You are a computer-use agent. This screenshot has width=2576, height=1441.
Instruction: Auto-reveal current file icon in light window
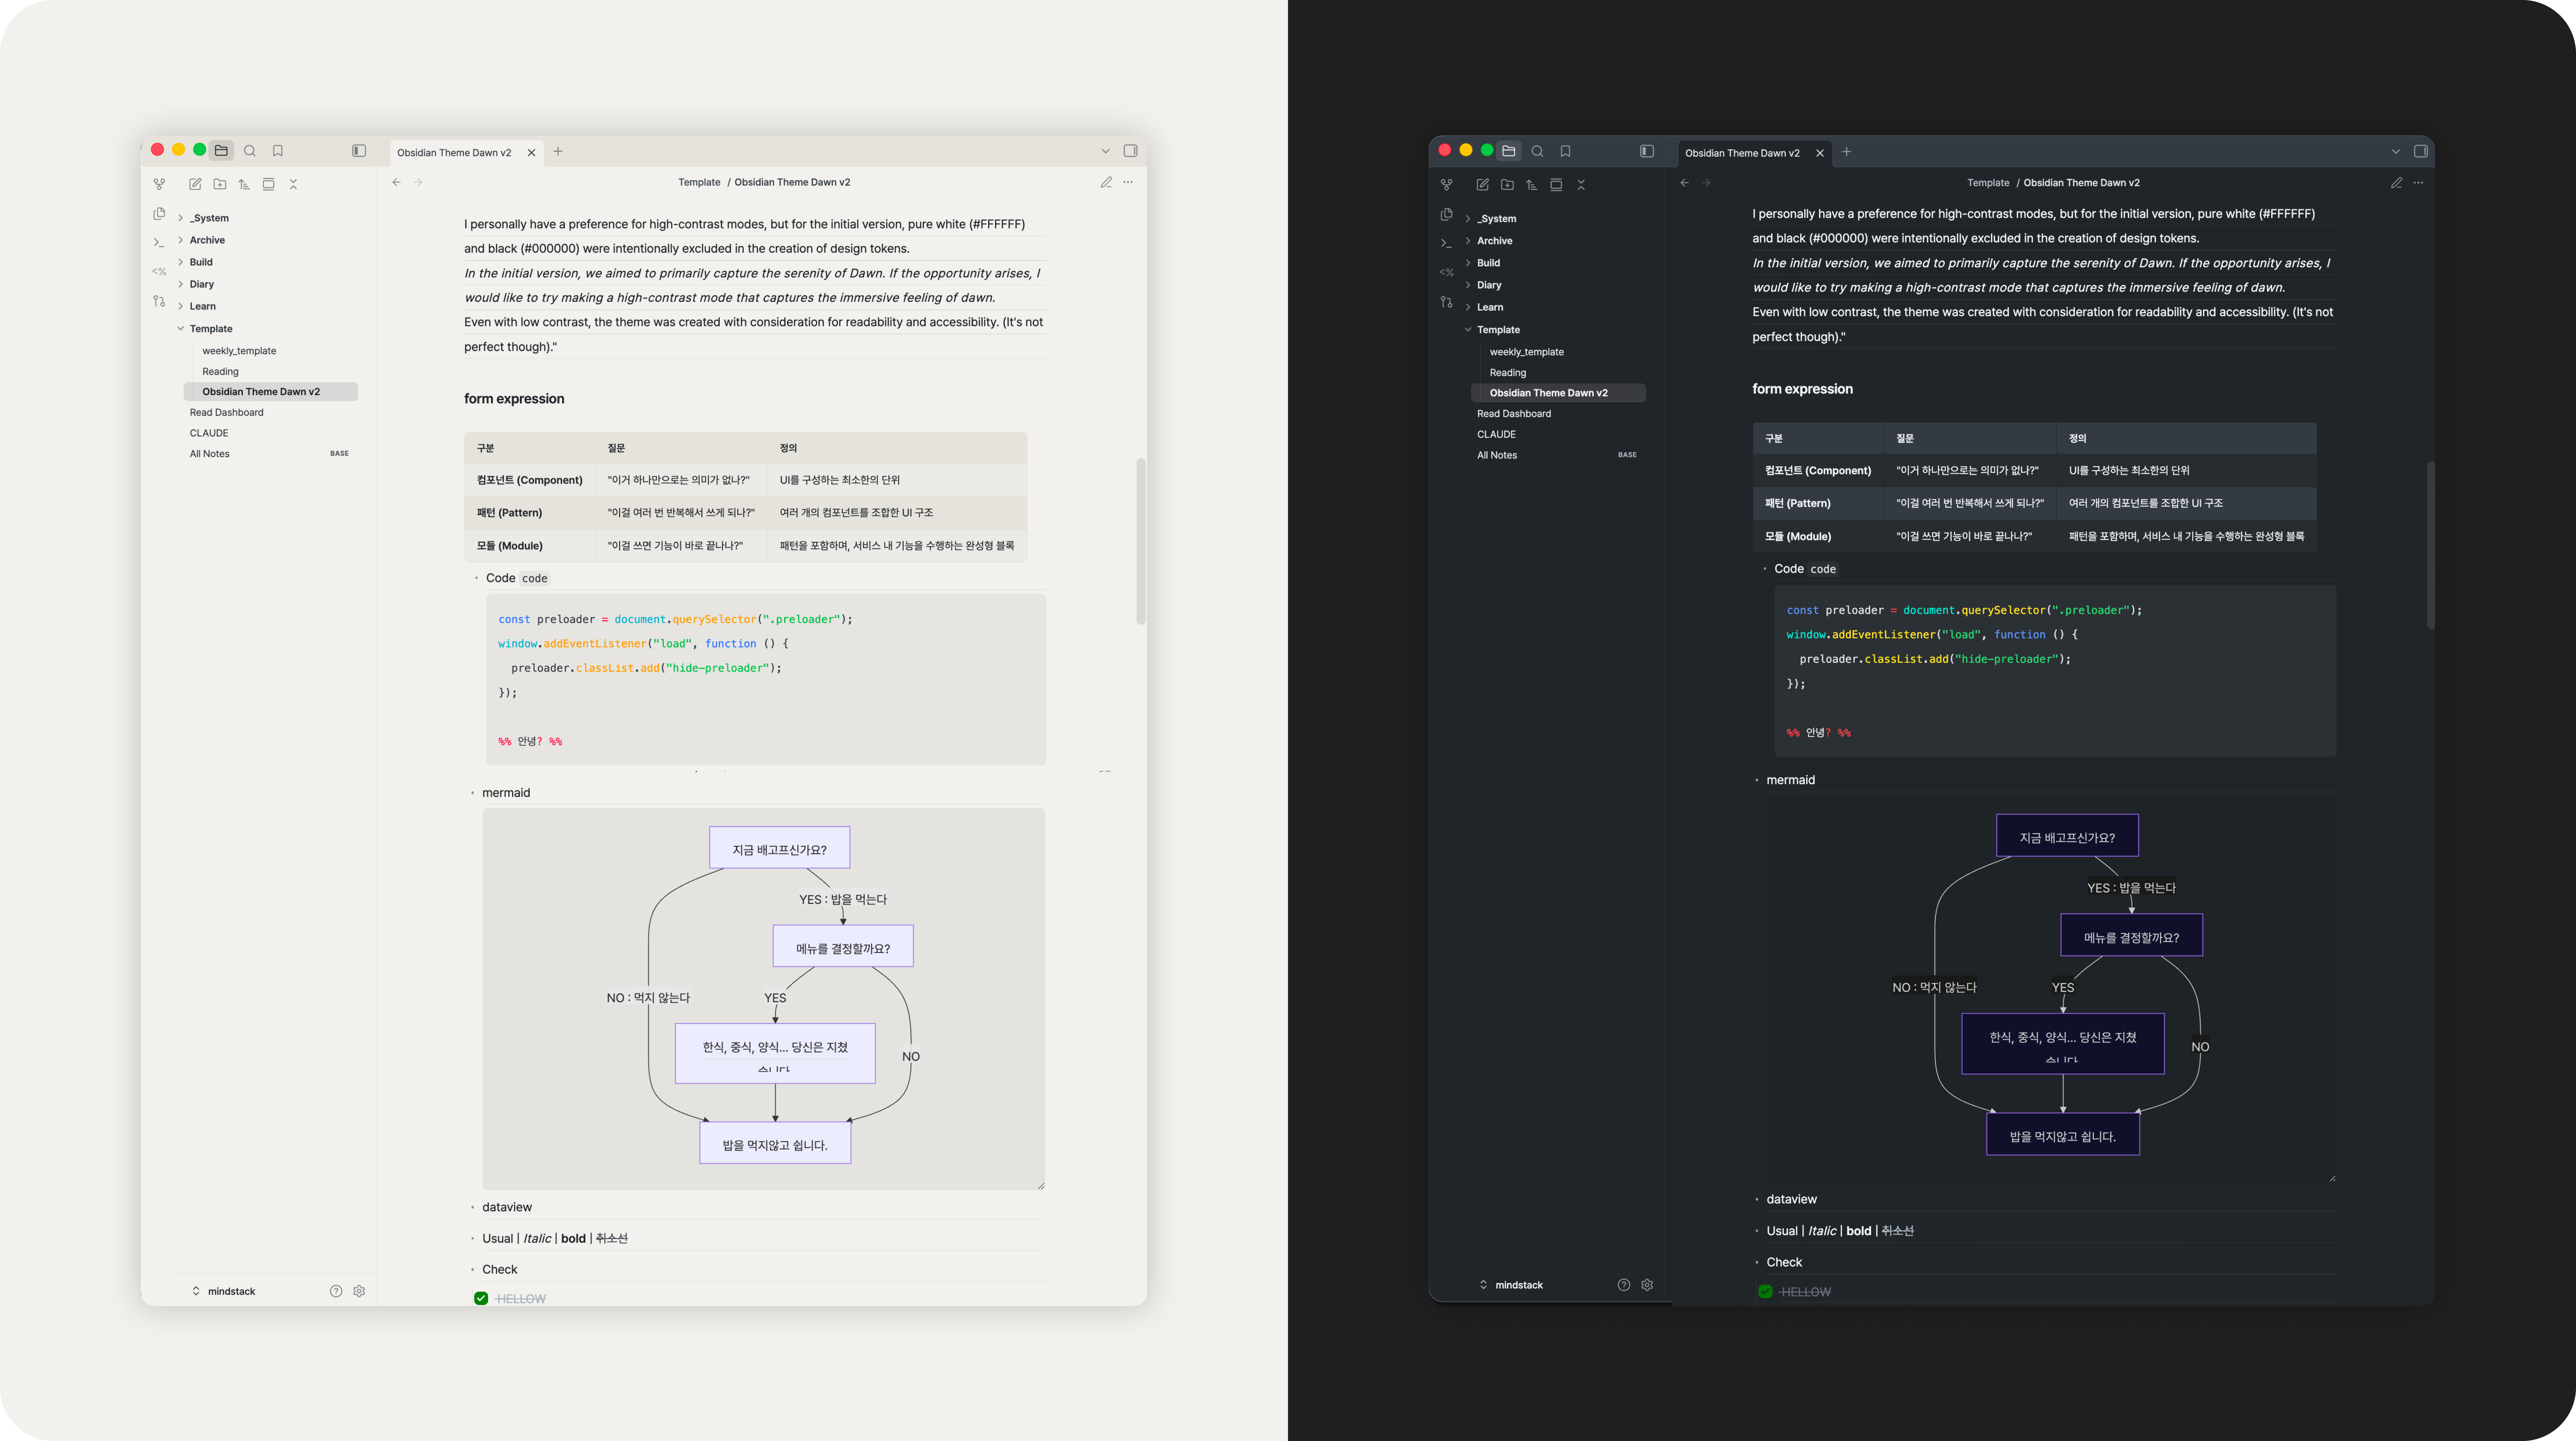click(x=268, y=184)
